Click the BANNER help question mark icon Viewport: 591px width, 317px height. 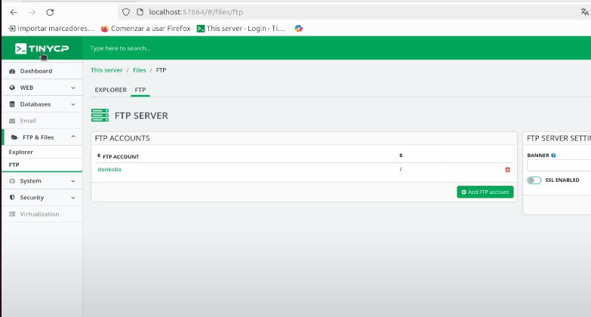click(553, 155)
